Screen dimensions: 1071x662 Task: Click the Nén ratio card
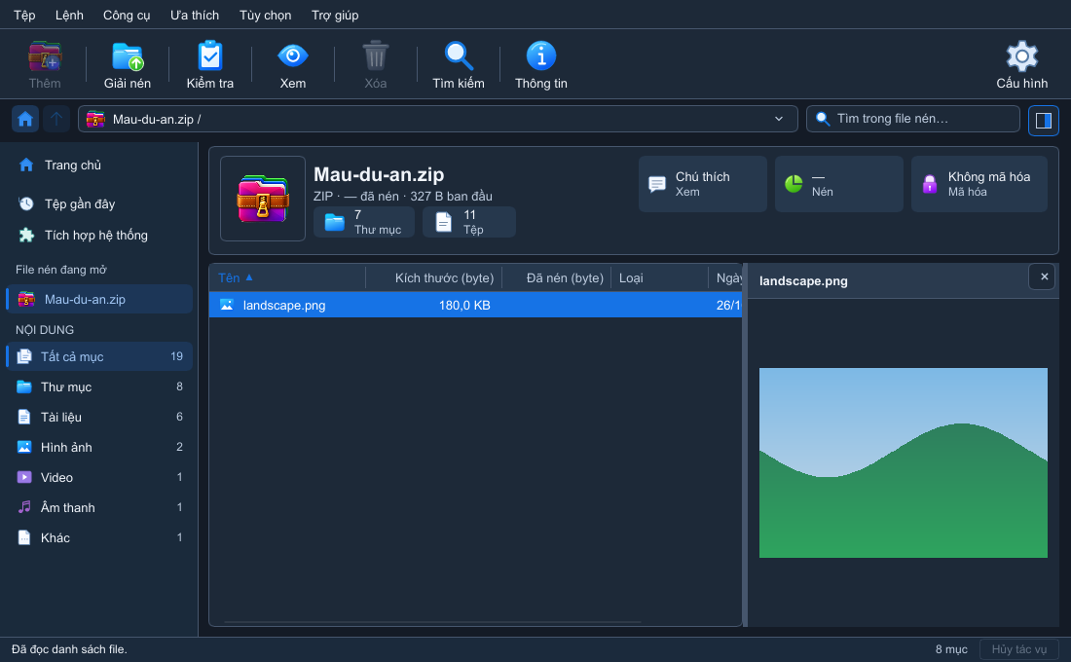[x=838, y=184]
